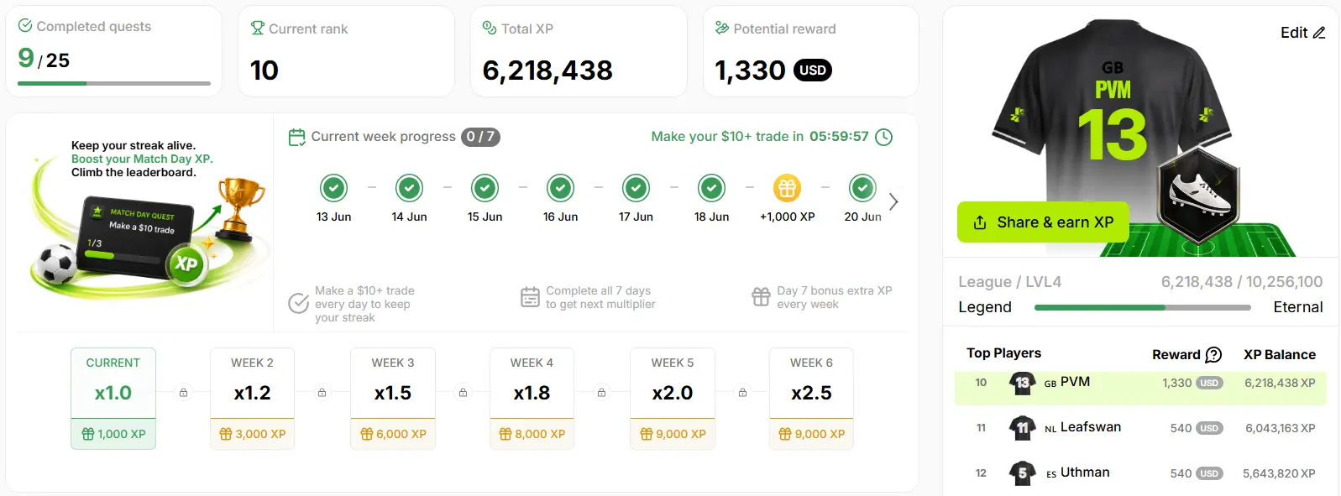
Task: Click the lock icon before WEEK 2
Action: point(183,392)
